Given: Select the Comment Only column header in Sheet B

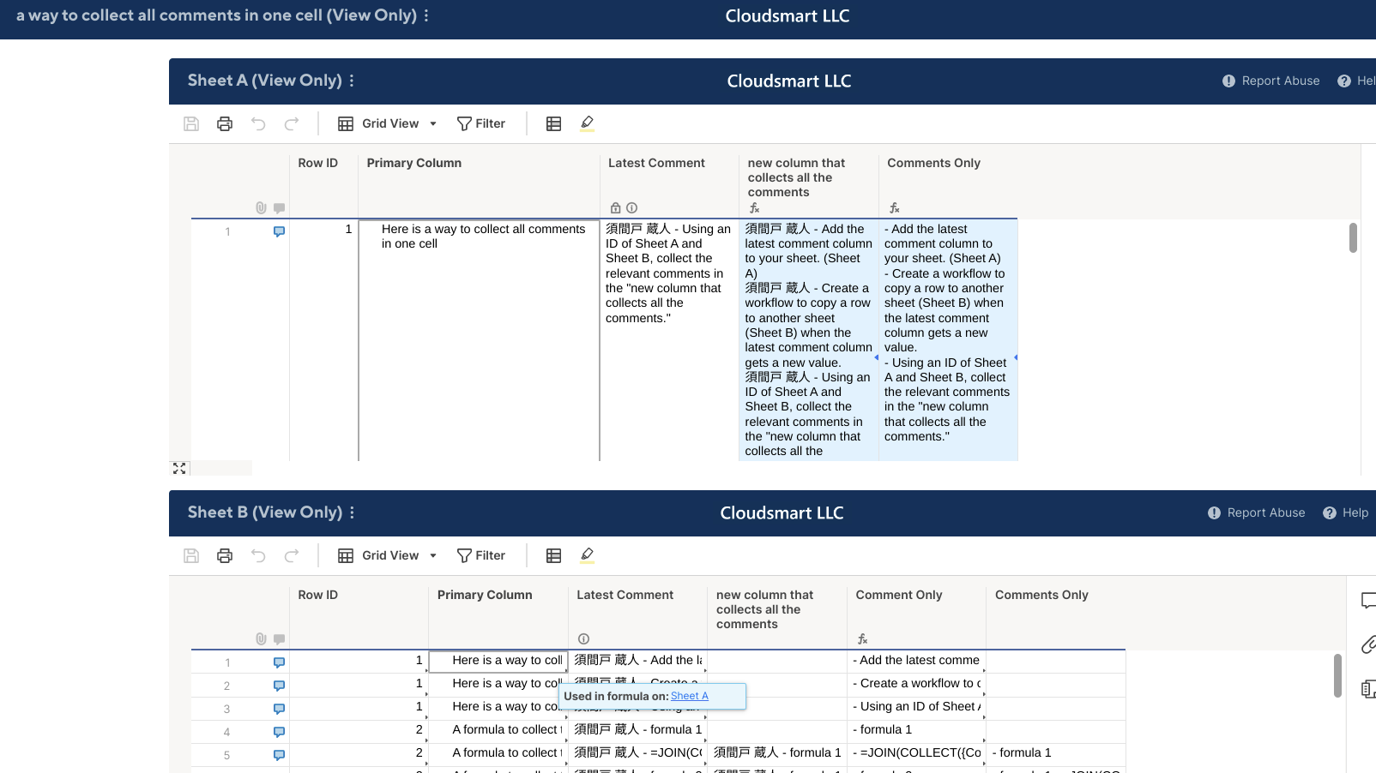Looking at the screenshot, I should pyautogui.click(x=916, y=617).
